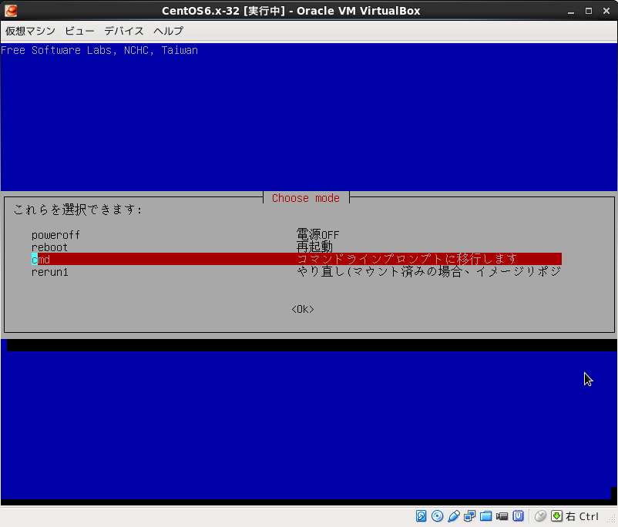Viewport: 618px width, 527px height.
Task: Click the hard disk activity status icon
Action: coord(422,516)
